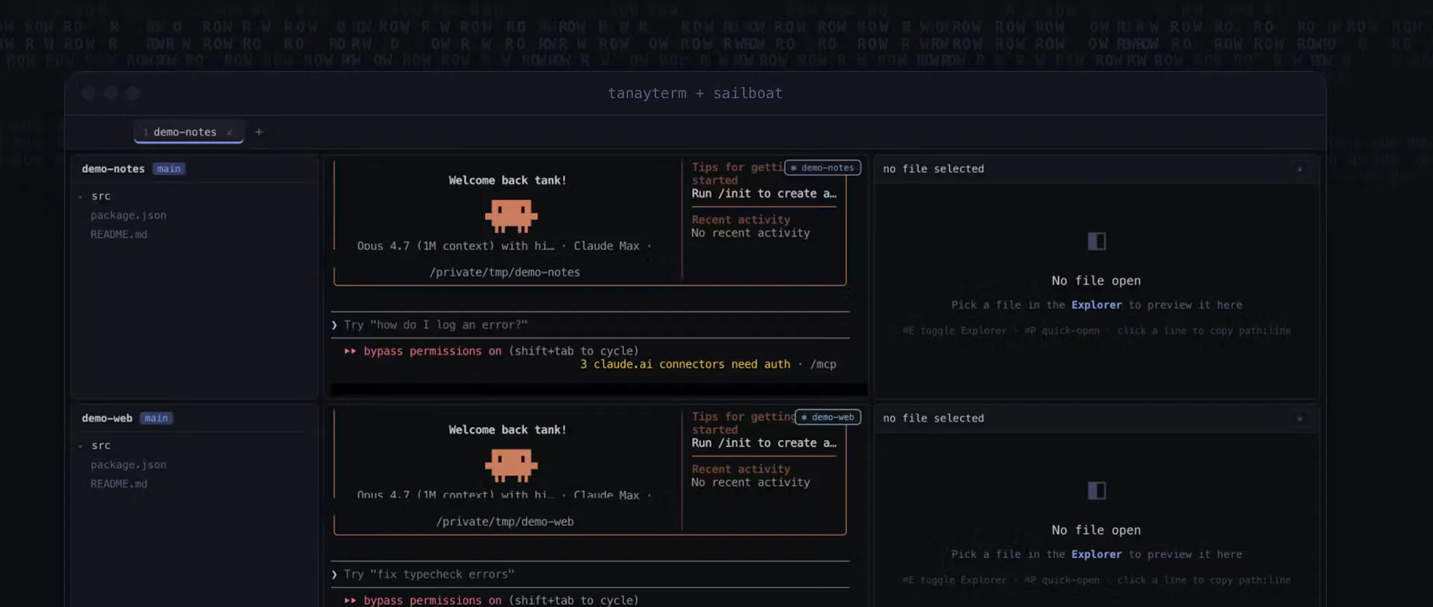This screenshot has height=607, width=1433.
Task: Open README.md in the demo-notes explorer
Action: (118, 234)
